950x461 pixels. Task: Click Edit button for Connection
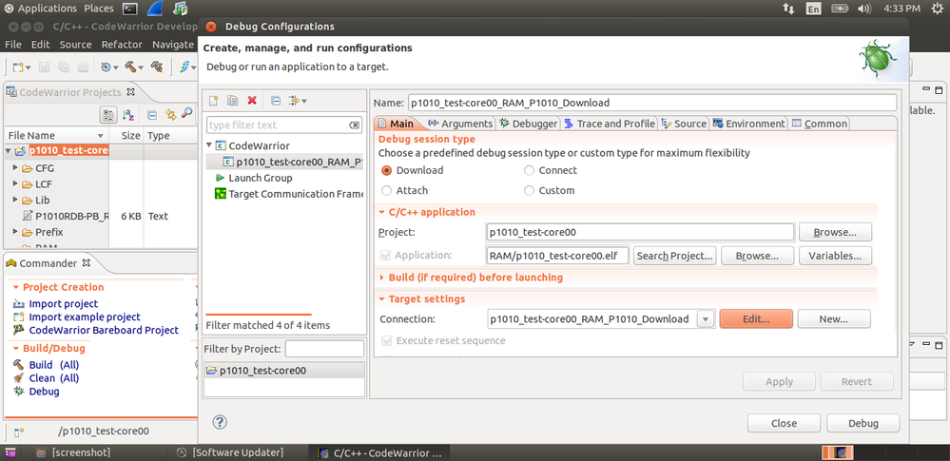click(x=756, y=319)
